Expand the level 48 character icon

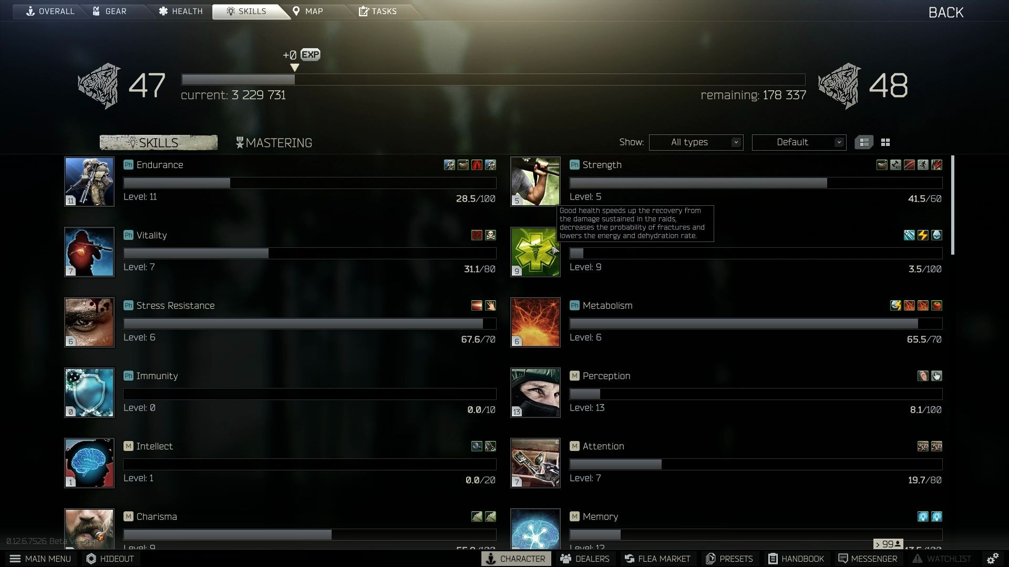point(840,84)
